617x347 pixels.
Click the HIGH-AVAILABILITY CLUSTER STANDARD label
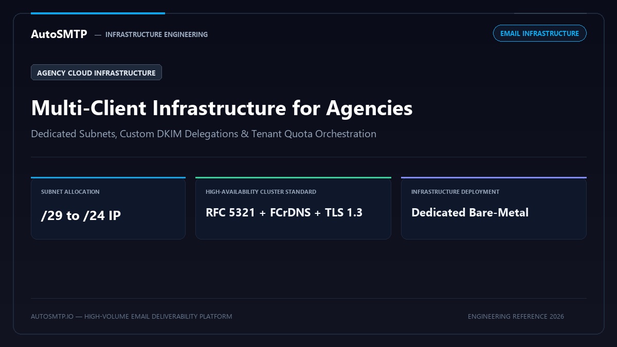click(261, 192)
